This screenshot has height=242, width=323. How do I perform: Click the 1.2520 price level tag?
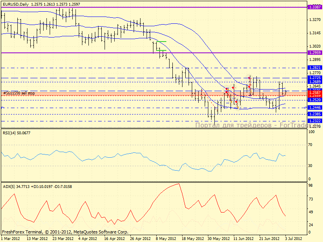(314, 100)
